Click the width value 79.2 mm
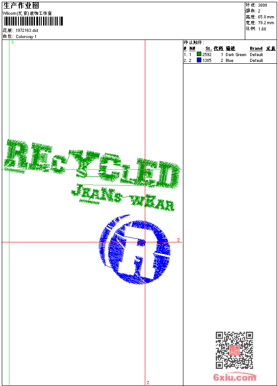The image size is (278, 386). [266, 23]
